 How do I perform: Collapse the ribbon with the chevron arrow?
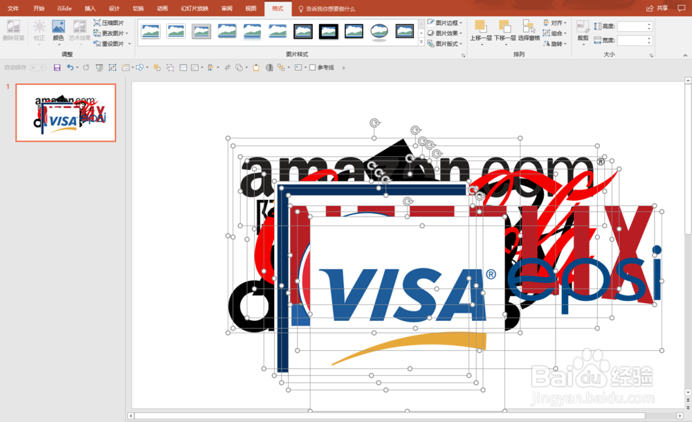685,55
